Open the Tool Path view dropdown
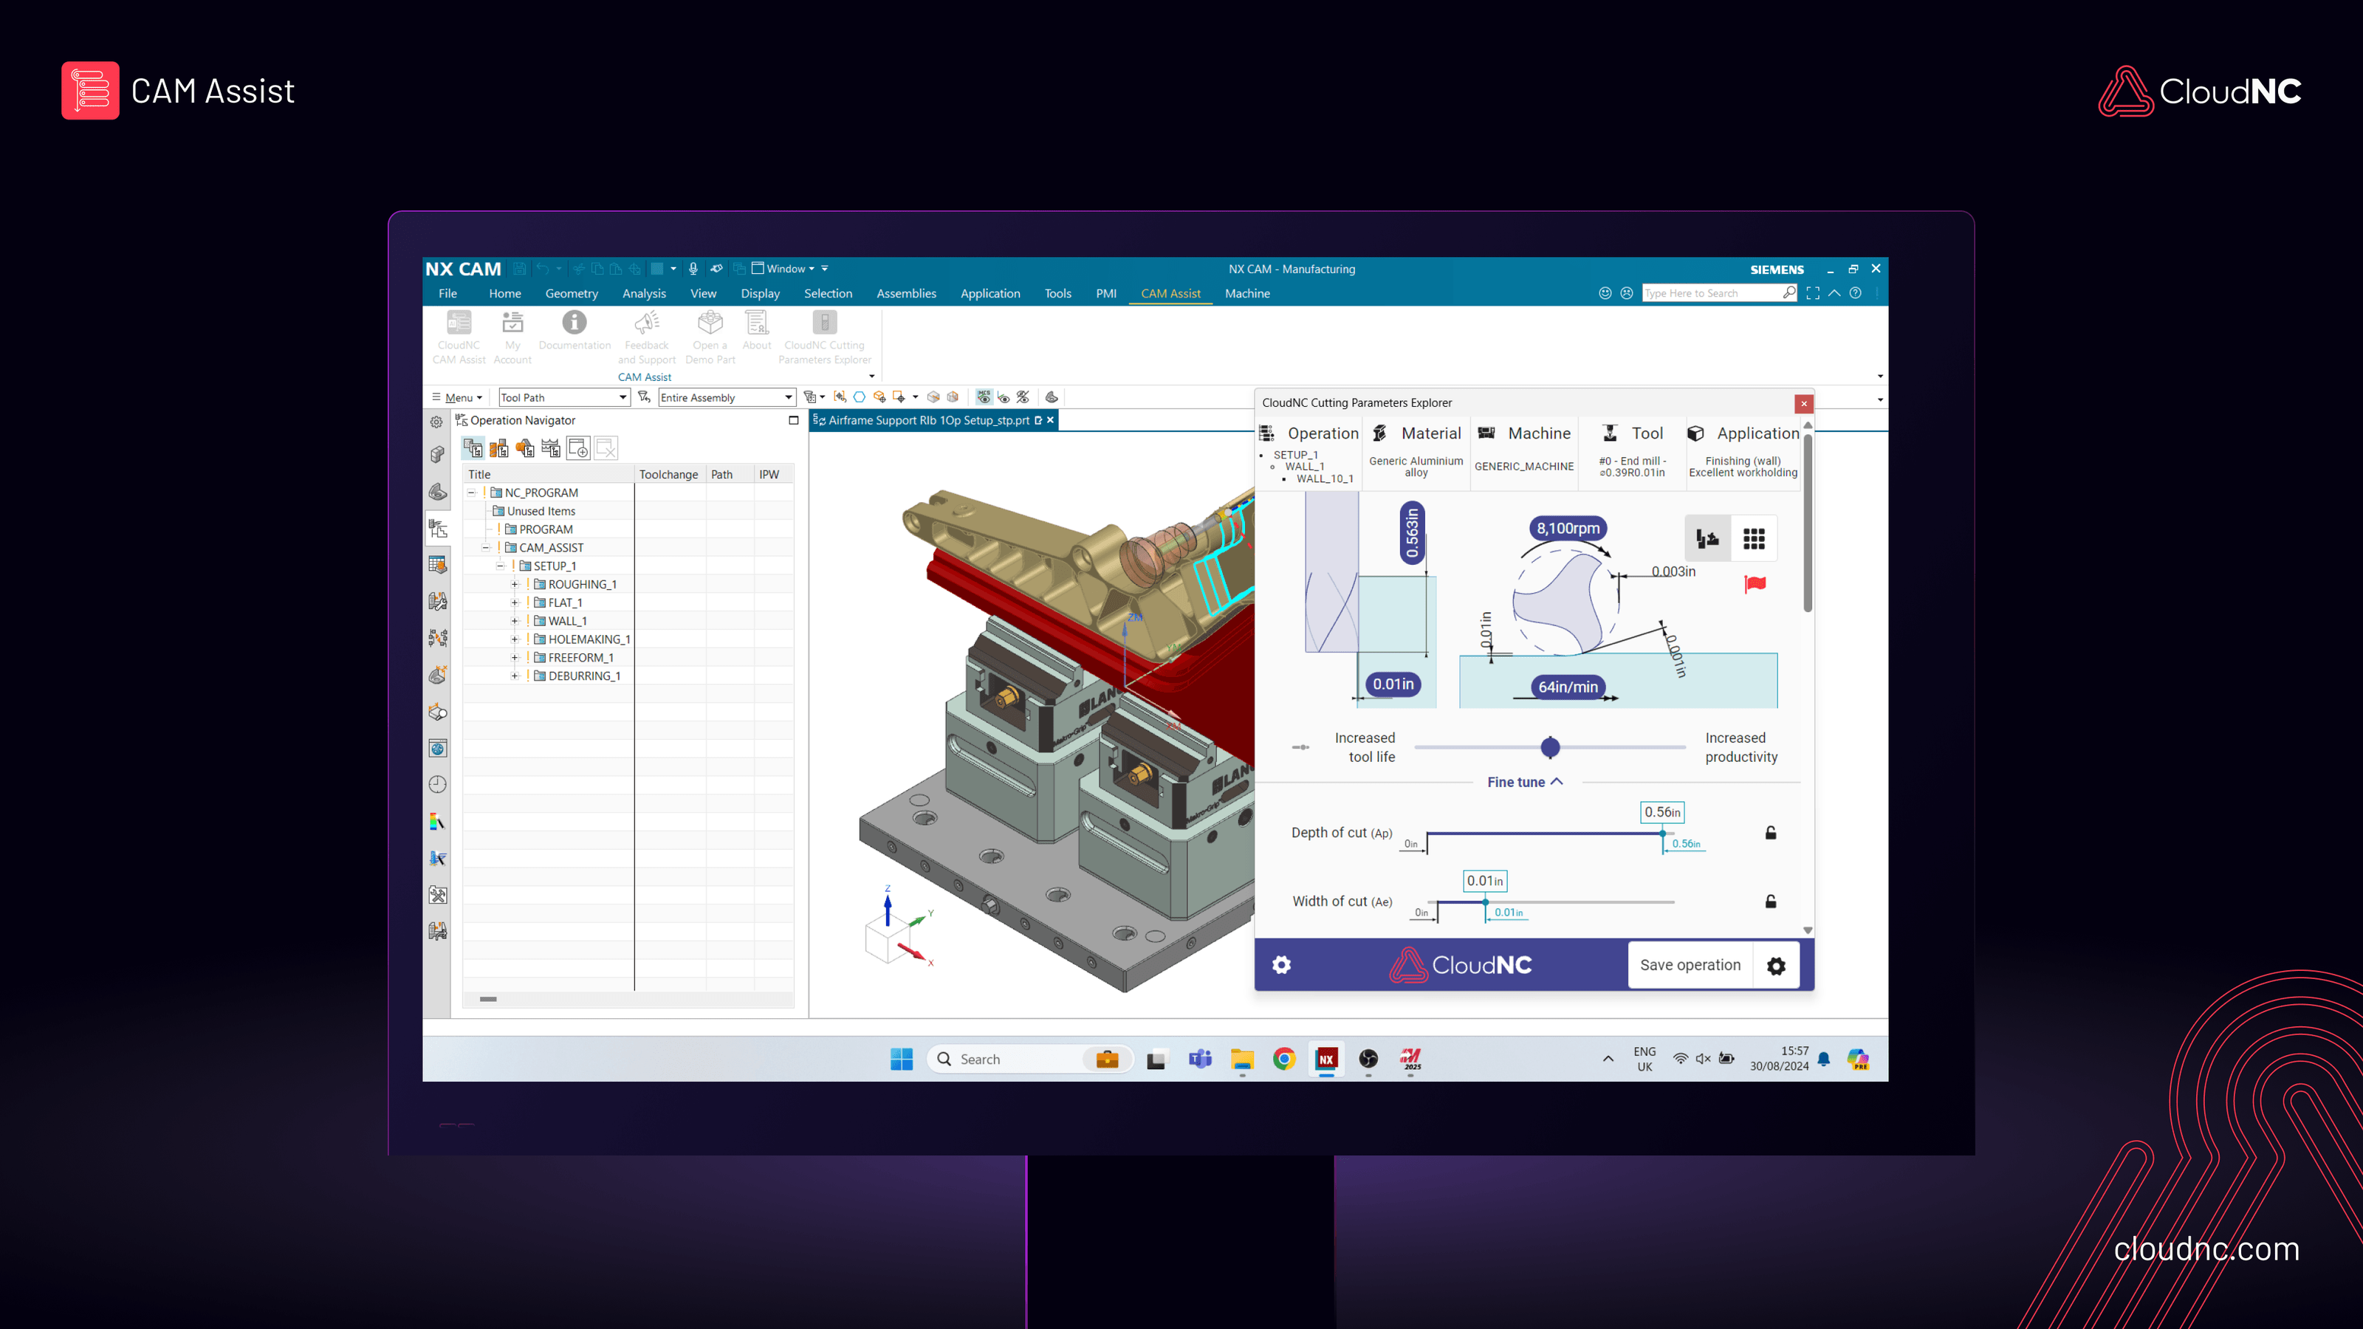This screenshot has height=1329, width=2363. pos(623,397)
